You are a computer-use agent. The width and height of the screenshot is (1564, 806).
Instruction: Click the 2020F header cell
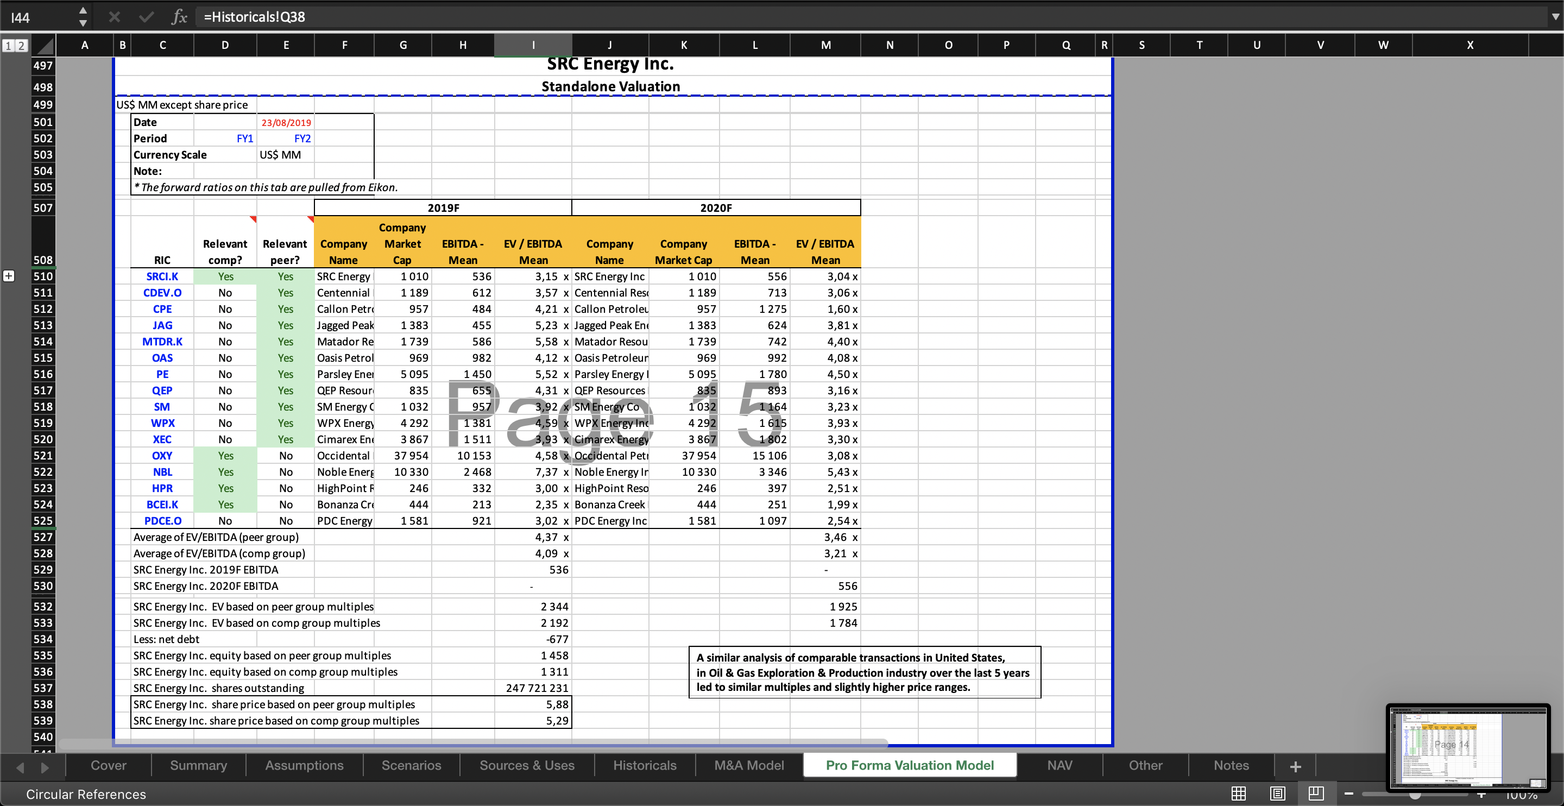click(x=716, y=207)
